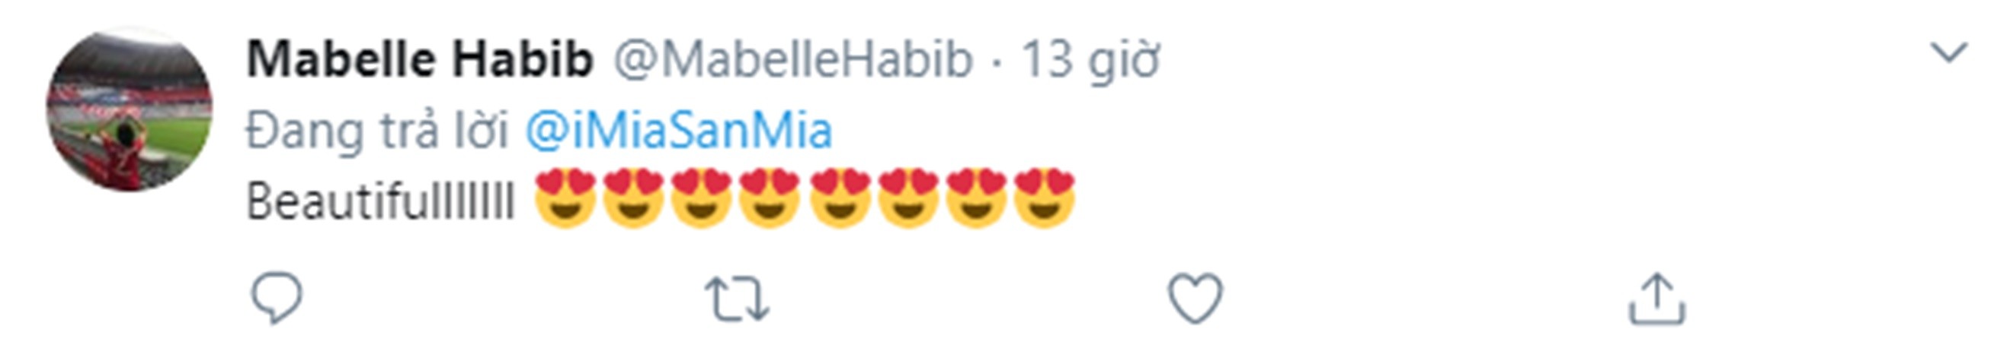Click the dot separator before 13 giờ
The width and height of the screenshot is (2010, 342).
[x=997, y=62]
